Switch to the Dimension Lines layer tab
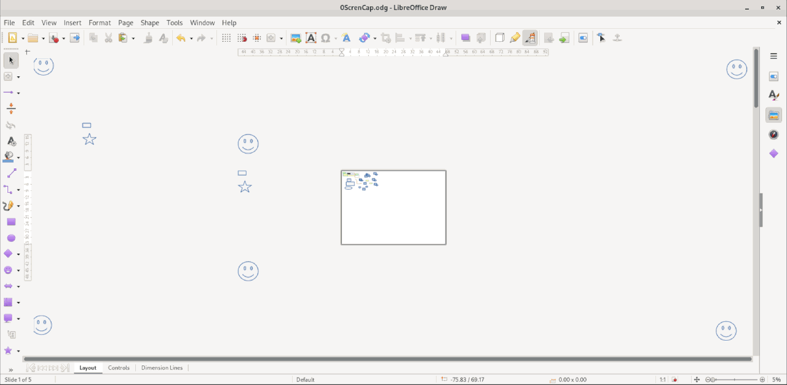787x385 pixels. point(162,368)
